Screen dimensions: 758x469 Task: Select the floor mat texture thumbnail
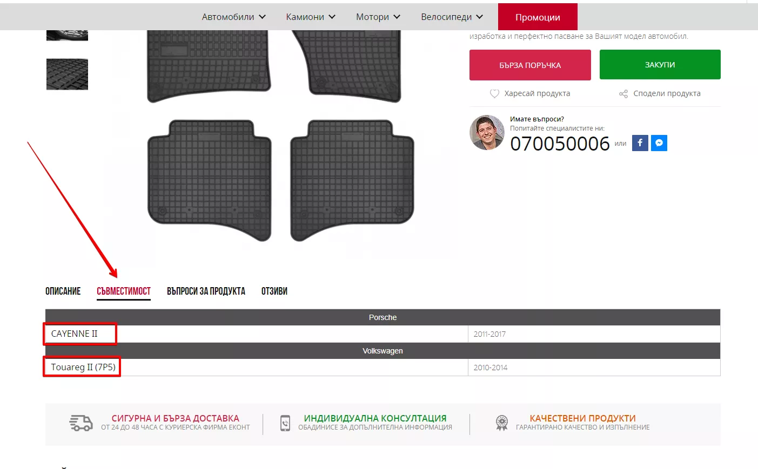coord(67,74)
